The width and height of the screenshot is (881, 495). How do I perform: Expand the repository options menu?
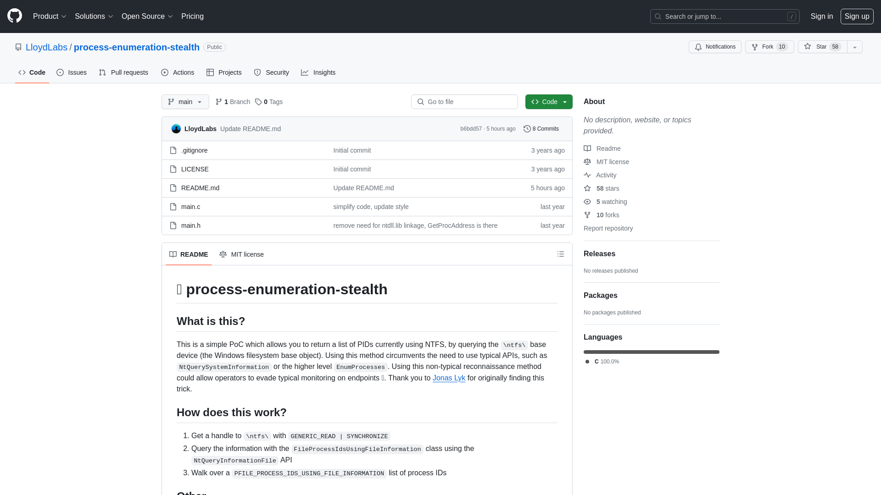pyautogui.click(x=854, y=47)
